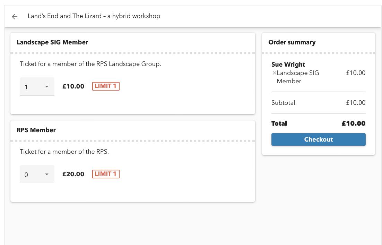
Task: Click the LIMIT 1 badge for RPS Member
Action: [106, 174]
